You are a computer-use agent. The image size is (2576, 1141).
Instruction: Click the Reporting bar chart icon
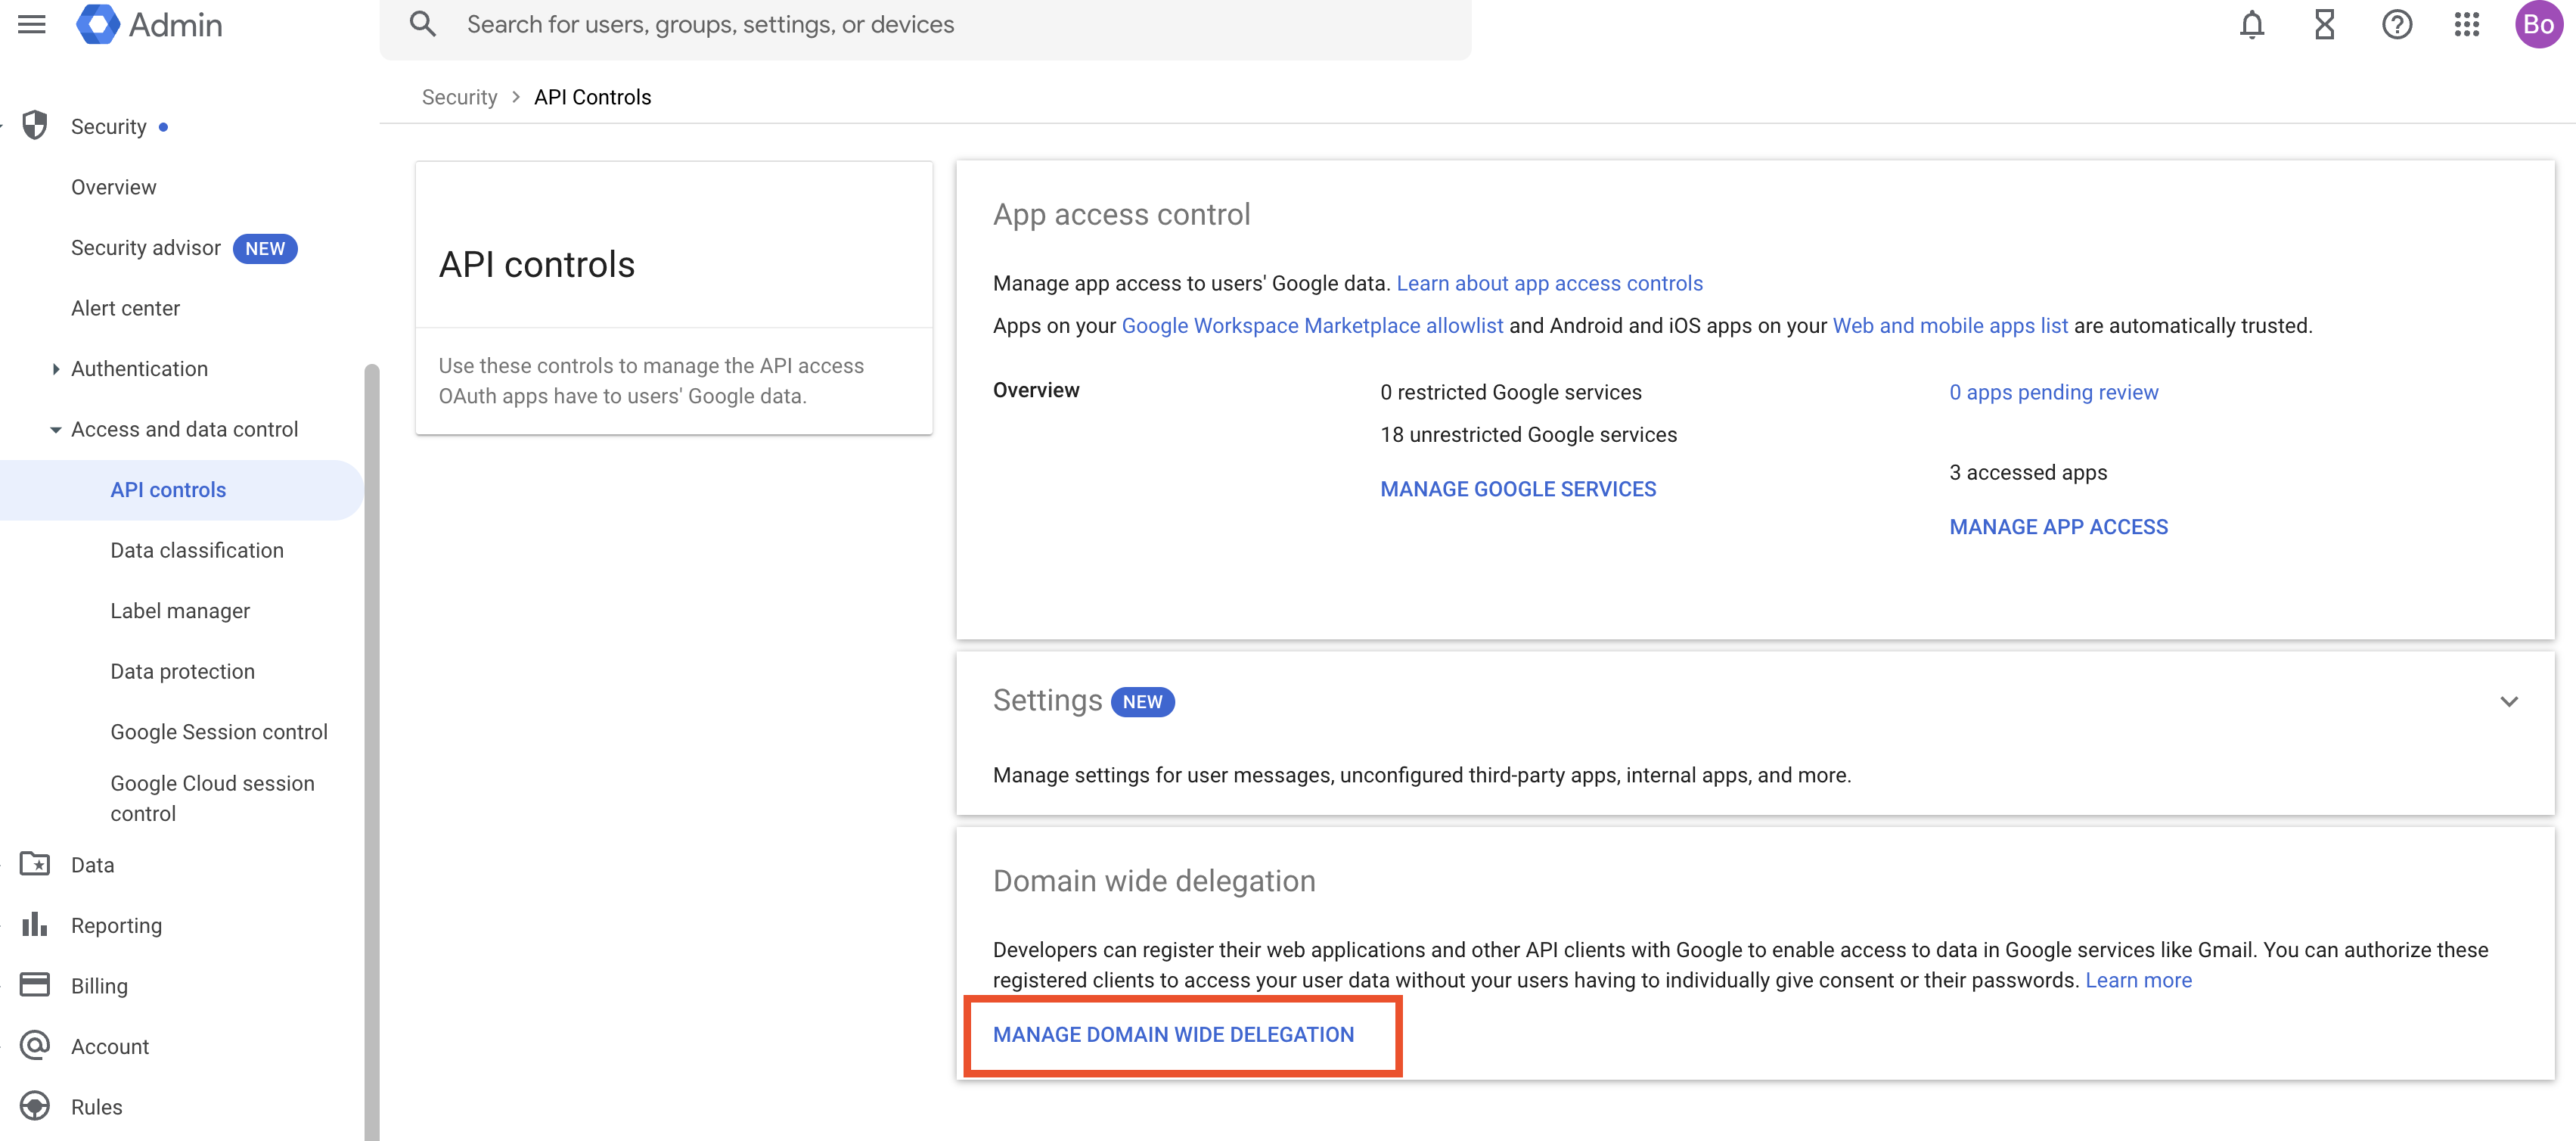tap(35, 924)
